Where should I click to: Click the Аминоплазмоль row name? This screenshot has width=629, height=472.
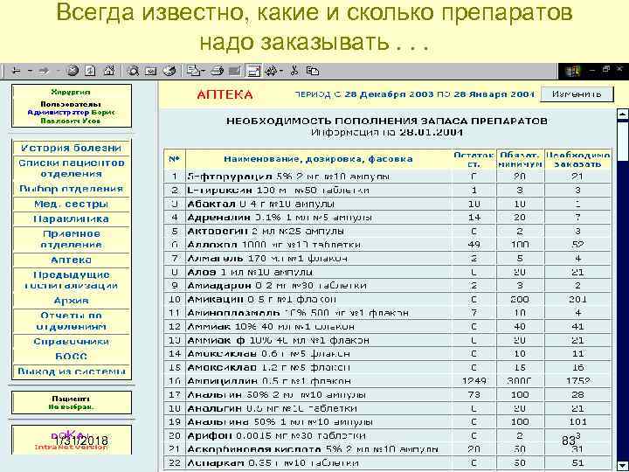(x=233, y=313)
